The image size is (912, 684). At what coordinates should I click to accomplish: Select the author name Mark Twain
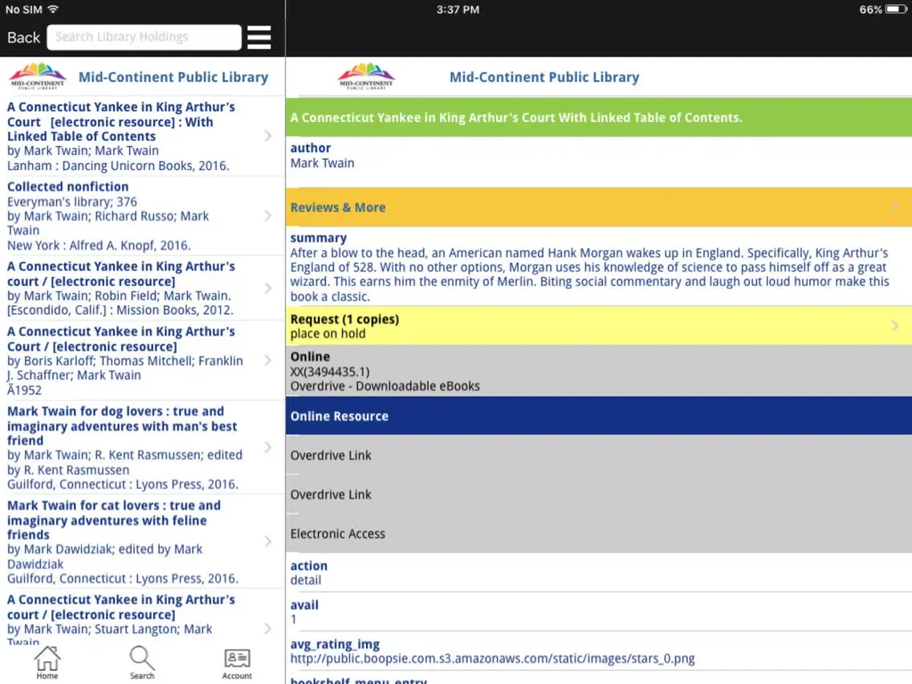coord(322,164)
